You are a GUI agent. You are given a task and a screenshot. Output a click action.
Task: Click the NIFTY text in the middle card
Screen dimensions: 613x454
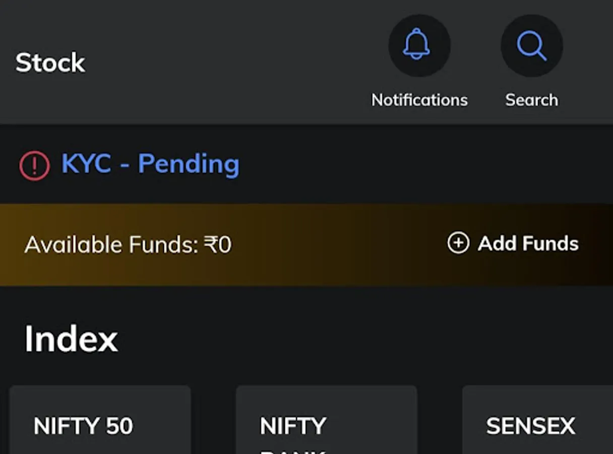point(293,426)
